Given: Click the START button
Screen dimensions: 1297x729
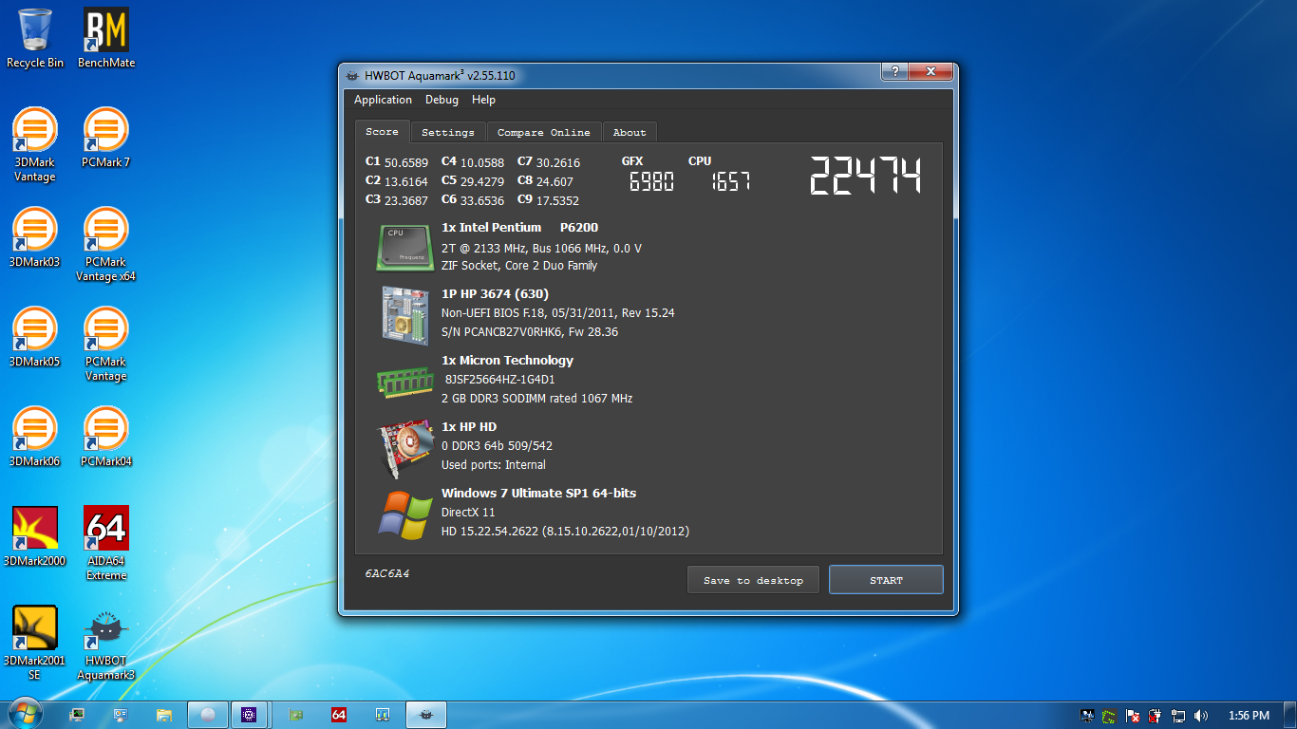Looking at the screenshot, I should coord(886,580).
